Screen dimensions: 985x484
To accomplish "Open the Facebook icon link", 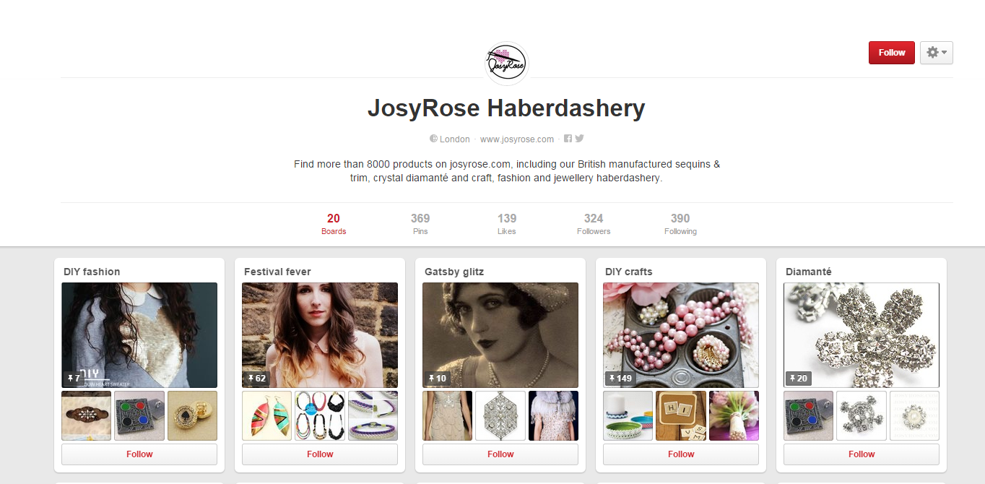I will pyautogui.click(x=568, y=139).
